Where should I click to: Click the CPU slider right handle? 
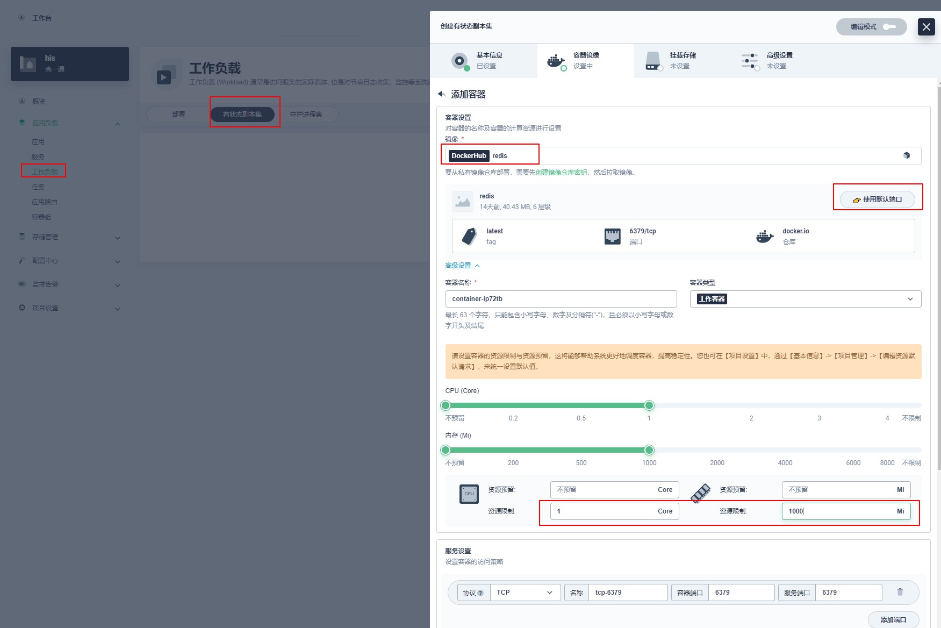649,405
